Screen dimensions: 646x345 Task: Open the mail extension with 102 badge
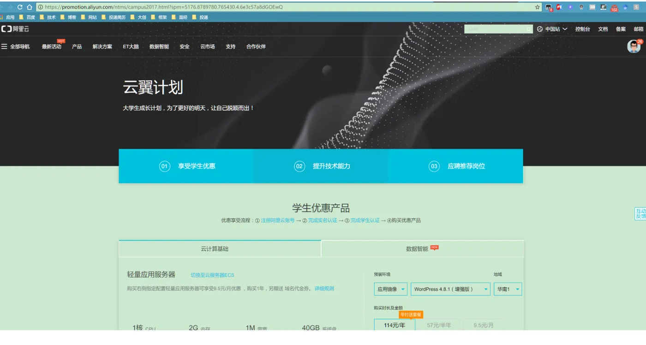click(614, 7)
